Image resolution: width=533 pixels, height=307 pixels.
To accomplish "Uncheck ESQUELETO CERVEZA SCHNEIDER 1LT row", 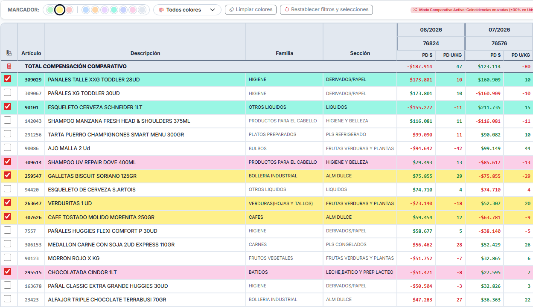I will coord(8,107).
